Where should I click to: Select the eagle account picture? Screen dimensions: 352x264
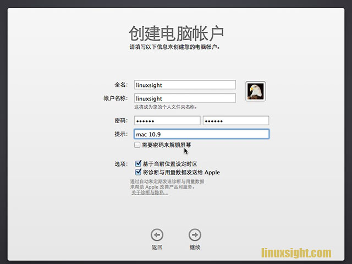tap(256, 91)
